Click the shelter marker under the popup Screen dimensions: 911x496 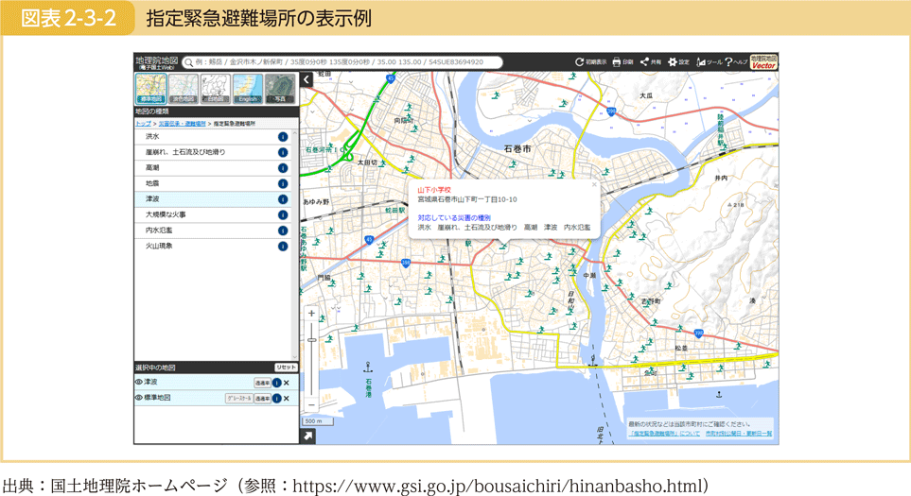pyautogui.click(x=503, y=247)
